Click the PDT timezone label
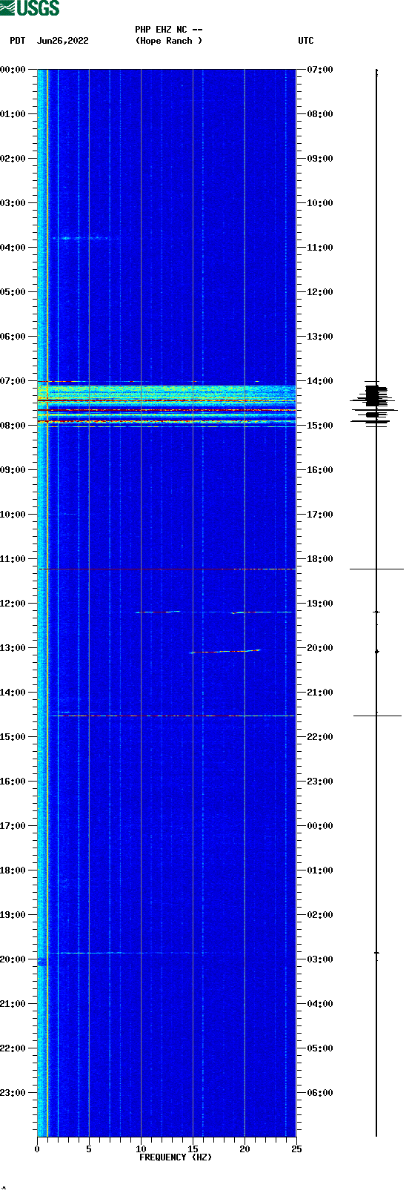The height and width of the screenshot is (1196, 409). [18, 41]
